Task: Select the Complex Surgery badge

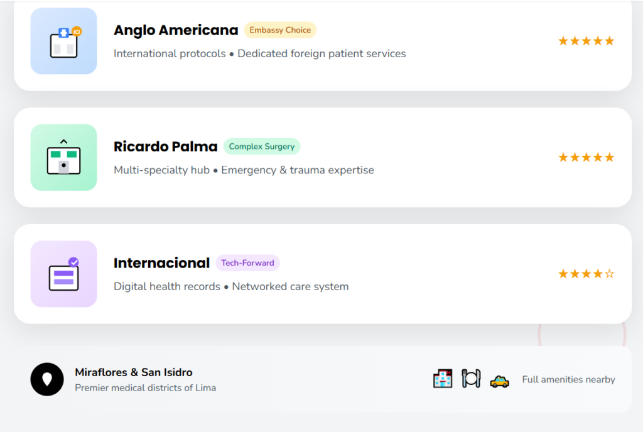Action: 262,146
